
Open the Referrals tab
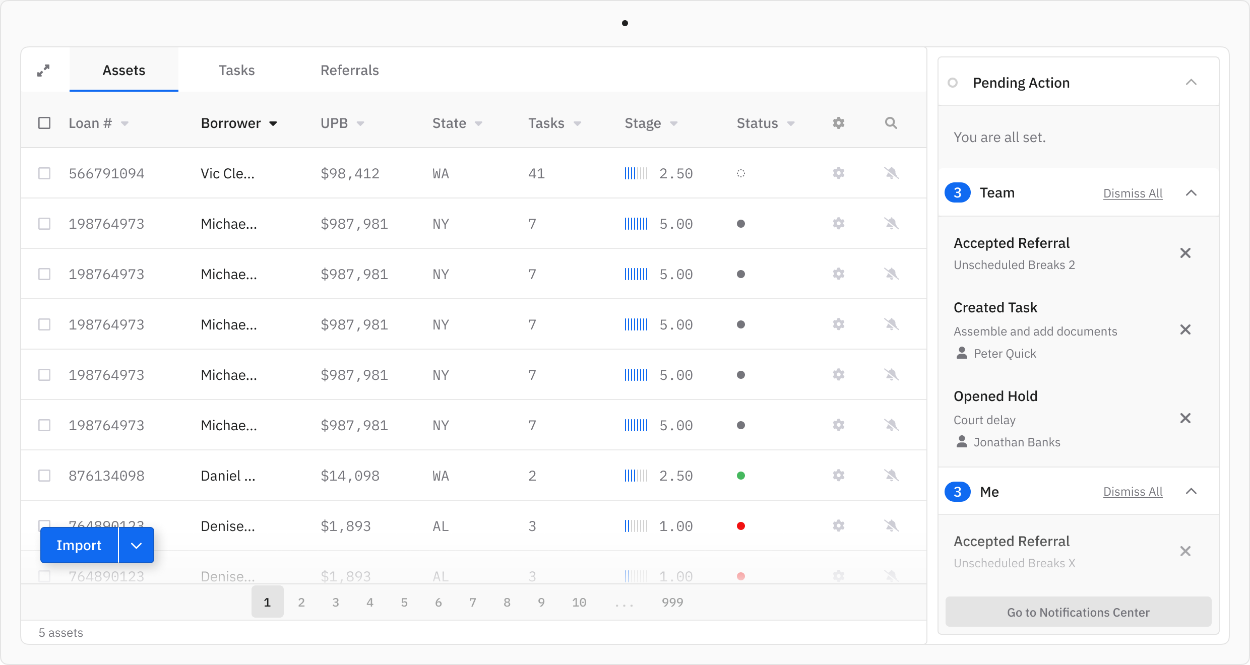click(349, 71)
